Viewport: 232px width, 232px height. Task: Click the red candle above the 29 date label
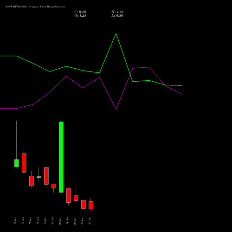(x=84, y=205)
